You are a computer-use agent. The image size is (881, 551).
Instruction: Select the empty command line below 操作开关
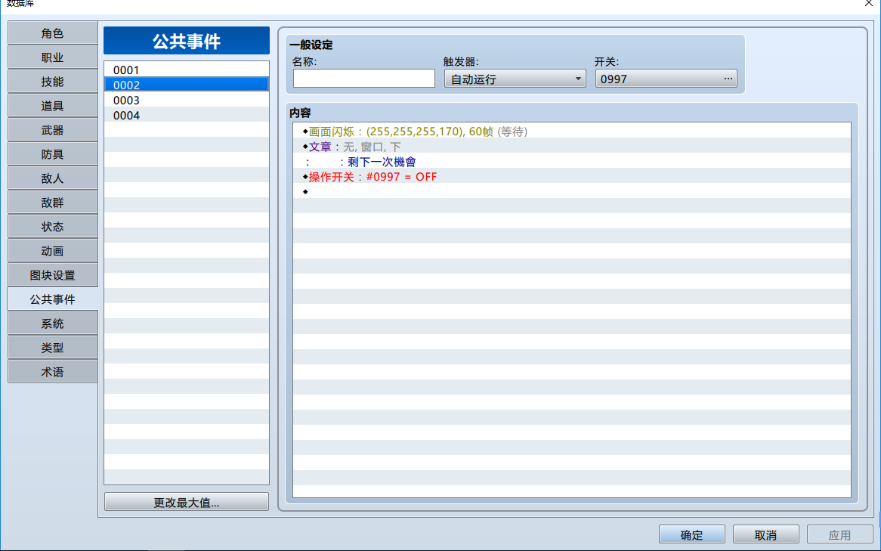click(x=571, y=192)
